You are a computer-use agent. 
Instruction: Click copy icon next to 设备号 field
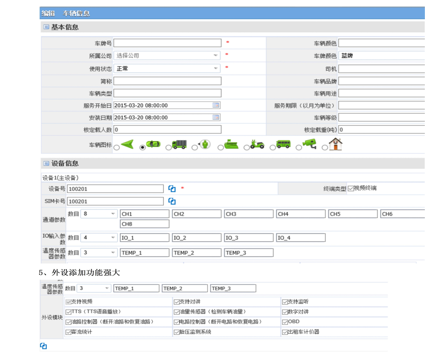point(172,189)
